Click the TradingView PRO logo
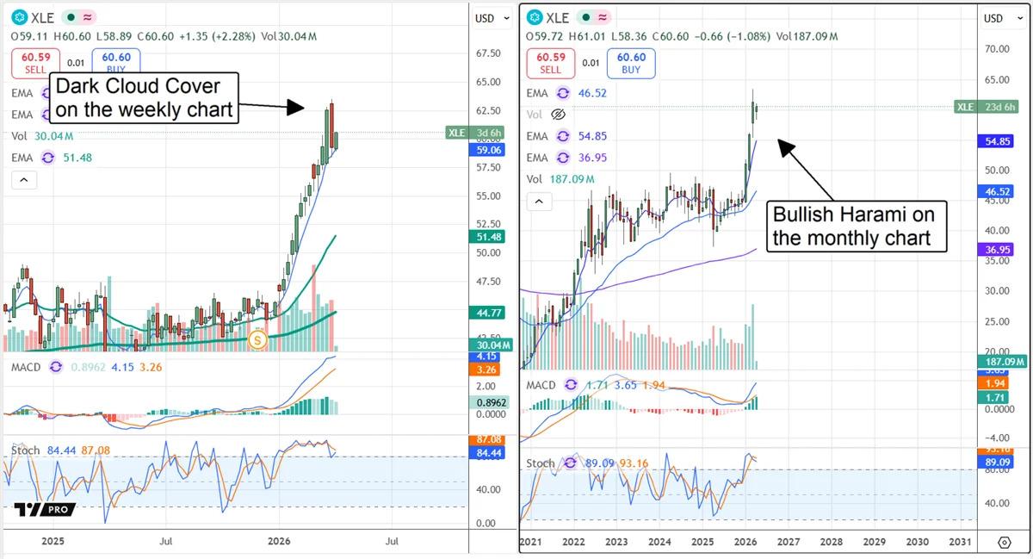Viewport: 1033px width, 559px height. [45, 509]
